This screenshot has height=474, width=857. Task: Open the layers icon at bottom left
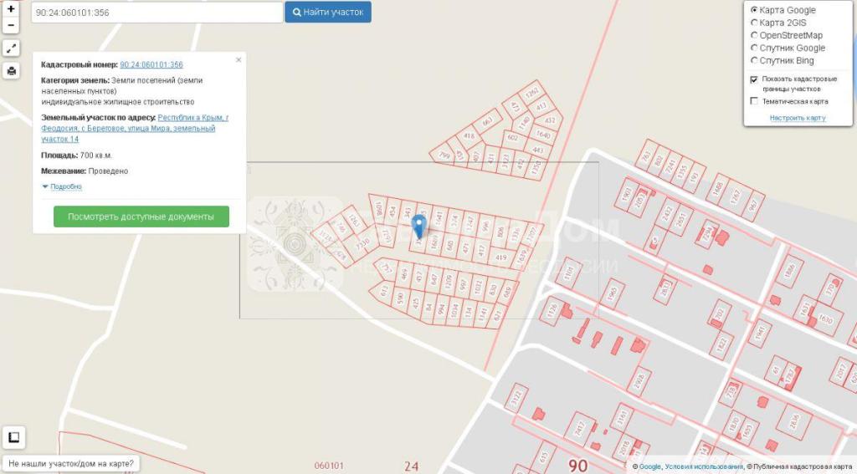click(x=13, y=437)
